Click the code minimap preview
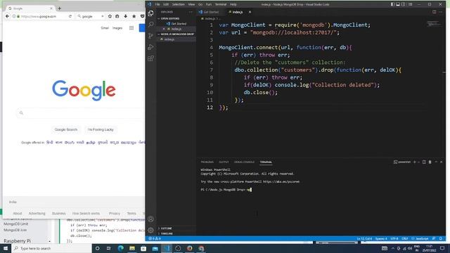 point(434,24)
